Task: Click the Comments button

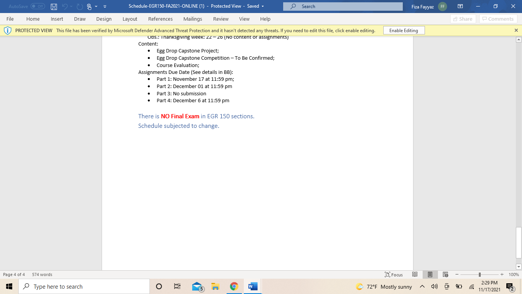Action: (498, 19)
